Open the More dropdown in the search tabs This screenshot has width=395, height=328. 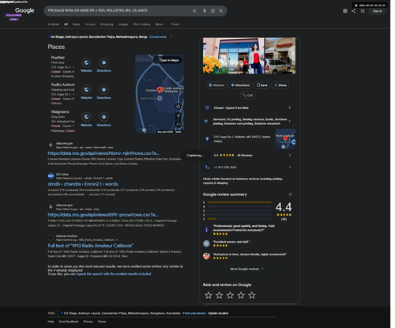pyautogui.click(x=160, y=25)
